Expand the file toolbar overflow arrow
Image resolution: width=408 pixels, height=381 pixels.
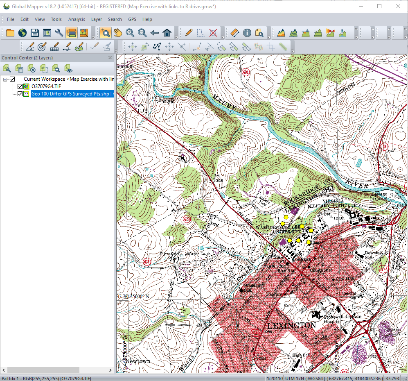93,38
